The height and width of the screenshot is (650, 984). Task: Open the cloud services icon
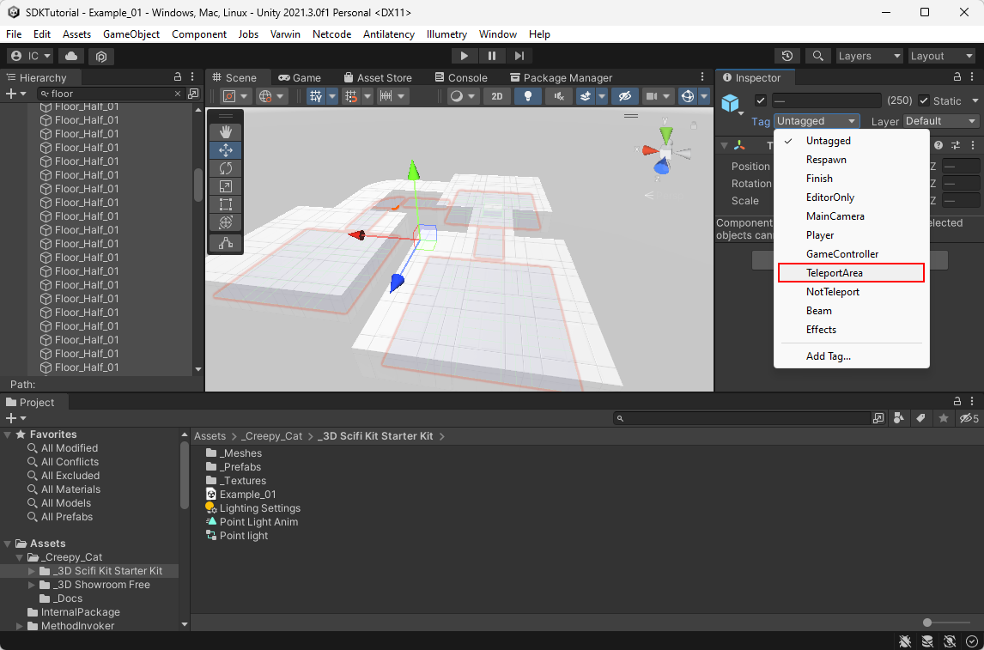(x=70, y=56)
